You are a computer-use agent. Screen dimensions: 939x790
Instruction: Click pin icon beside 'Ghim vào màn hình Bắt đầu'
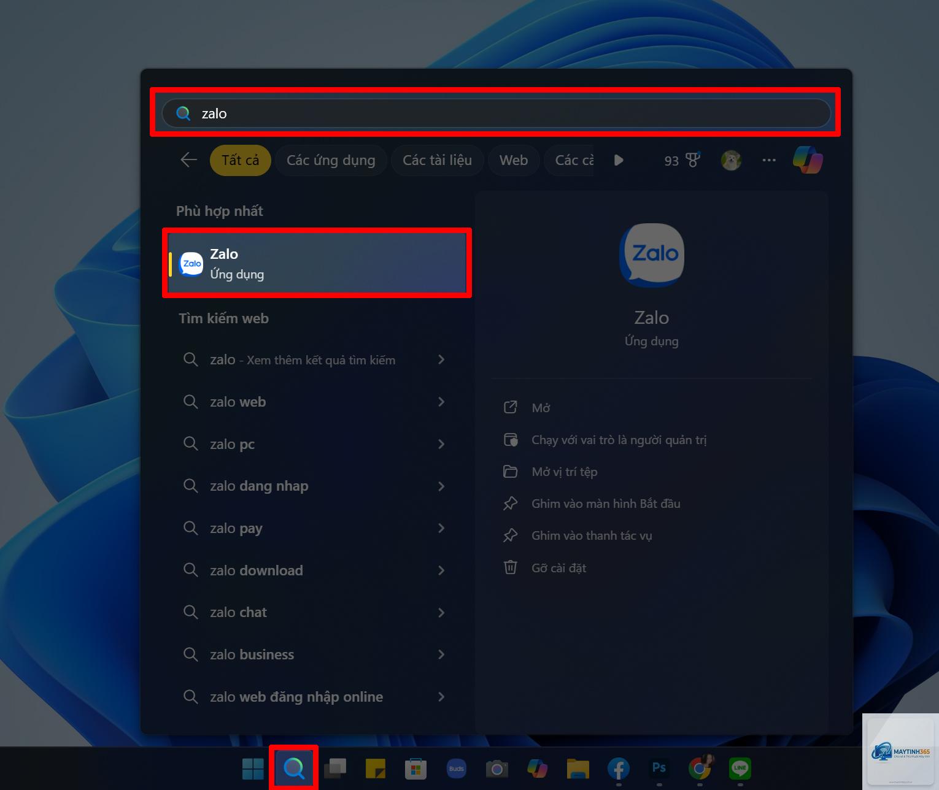[x=510, y=504]
